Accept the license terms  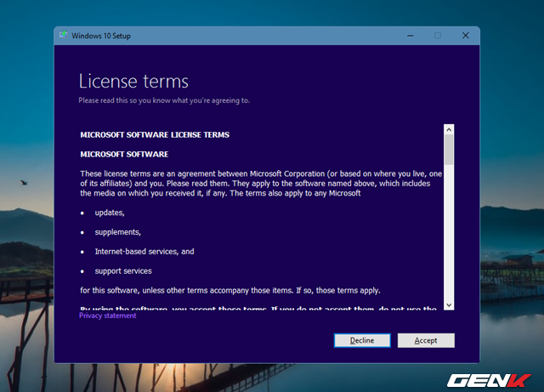tap(426, 340)
